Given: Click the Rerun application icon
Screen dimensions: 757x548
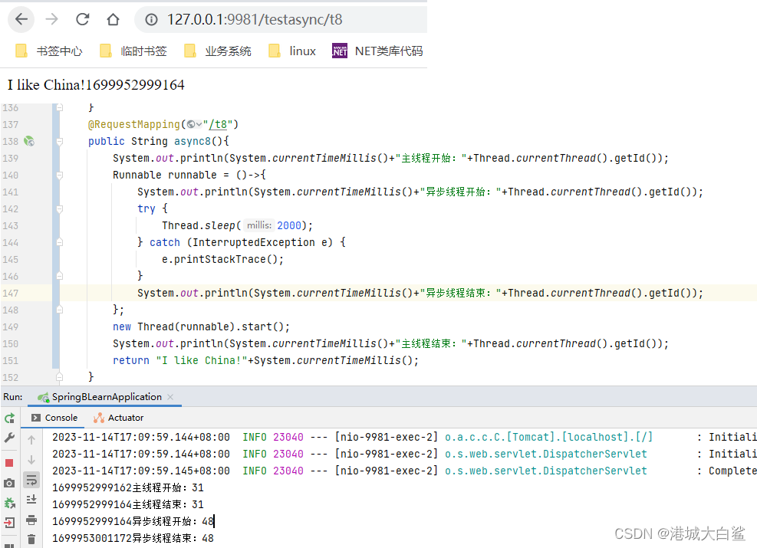Looking at the screenshot, I should 10,419.
